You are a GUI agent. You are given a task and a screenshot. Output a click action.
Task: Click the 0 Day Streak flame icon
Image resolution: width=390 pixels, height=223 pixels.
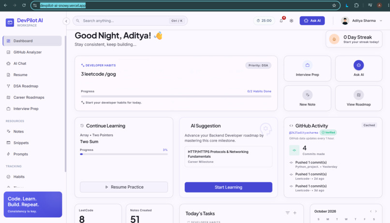(334, 39)
